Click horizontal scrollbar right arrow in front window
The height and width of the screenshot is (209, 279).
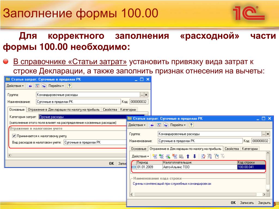[264, 194]
